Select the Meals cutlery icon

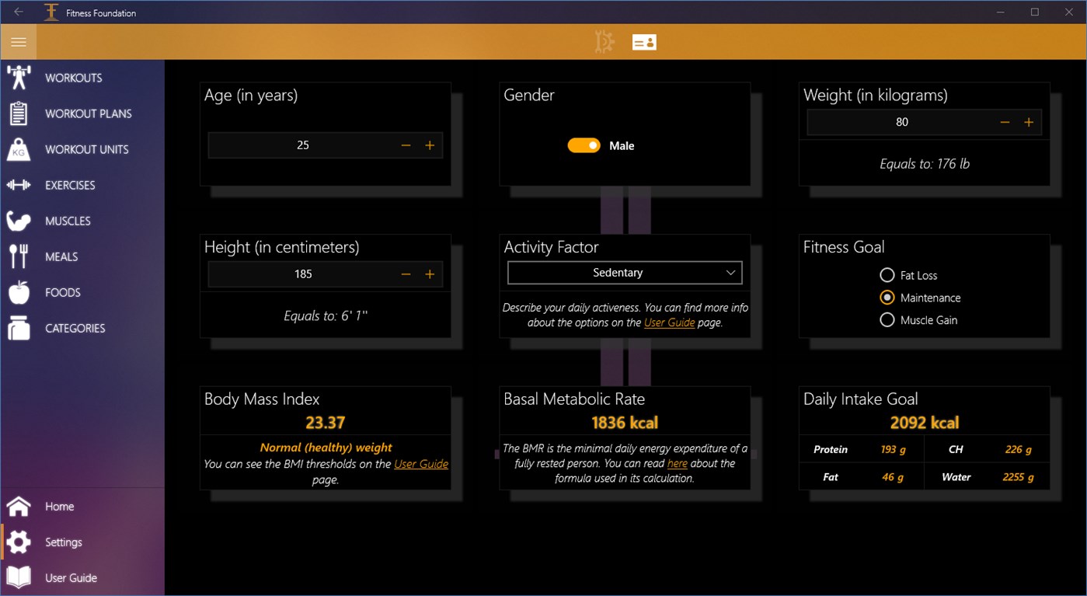[19, 256]
